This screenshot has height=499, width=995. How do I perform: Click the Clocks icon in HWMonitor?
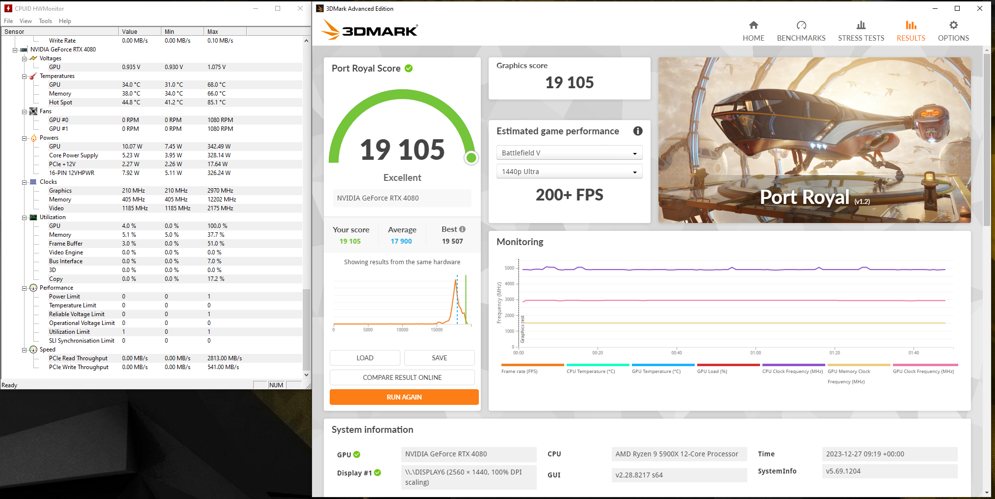(33, 182)
